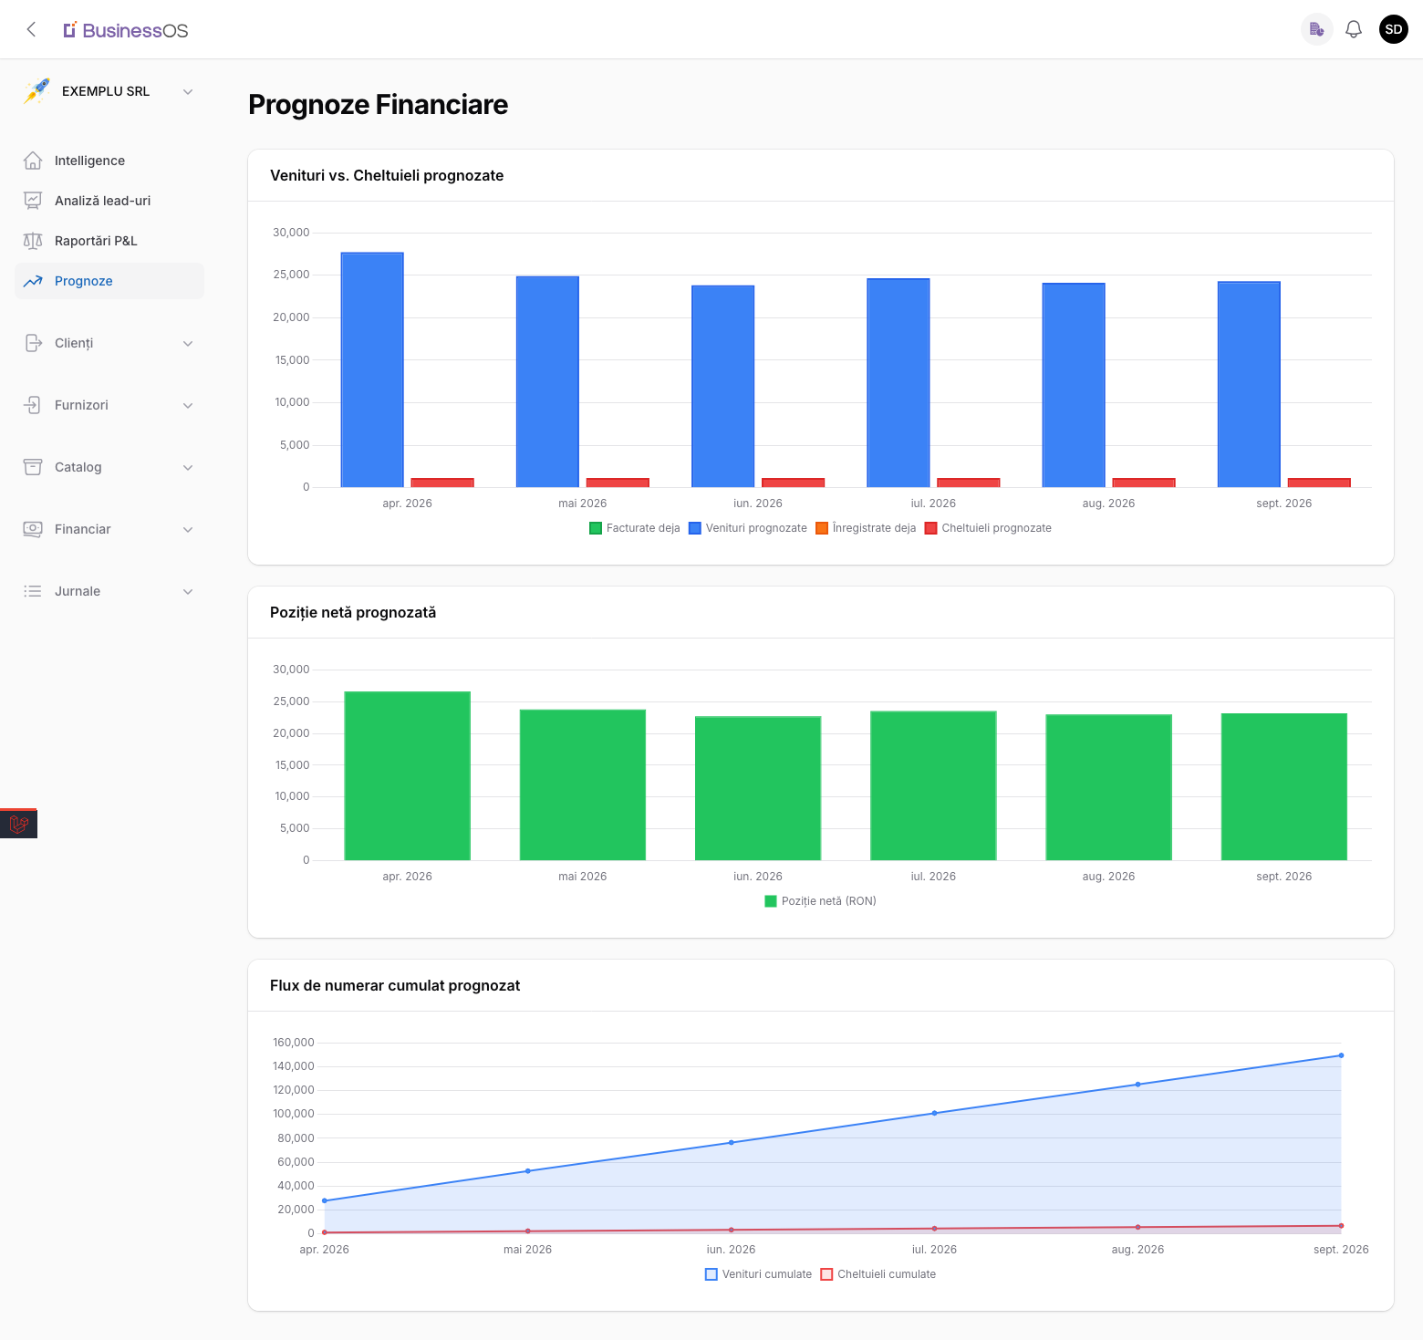Toggle Cheltuieli prognozate legend series
Image resolution: width=1423 pixels, height=1340 pixels.
[x=988, y=528]
